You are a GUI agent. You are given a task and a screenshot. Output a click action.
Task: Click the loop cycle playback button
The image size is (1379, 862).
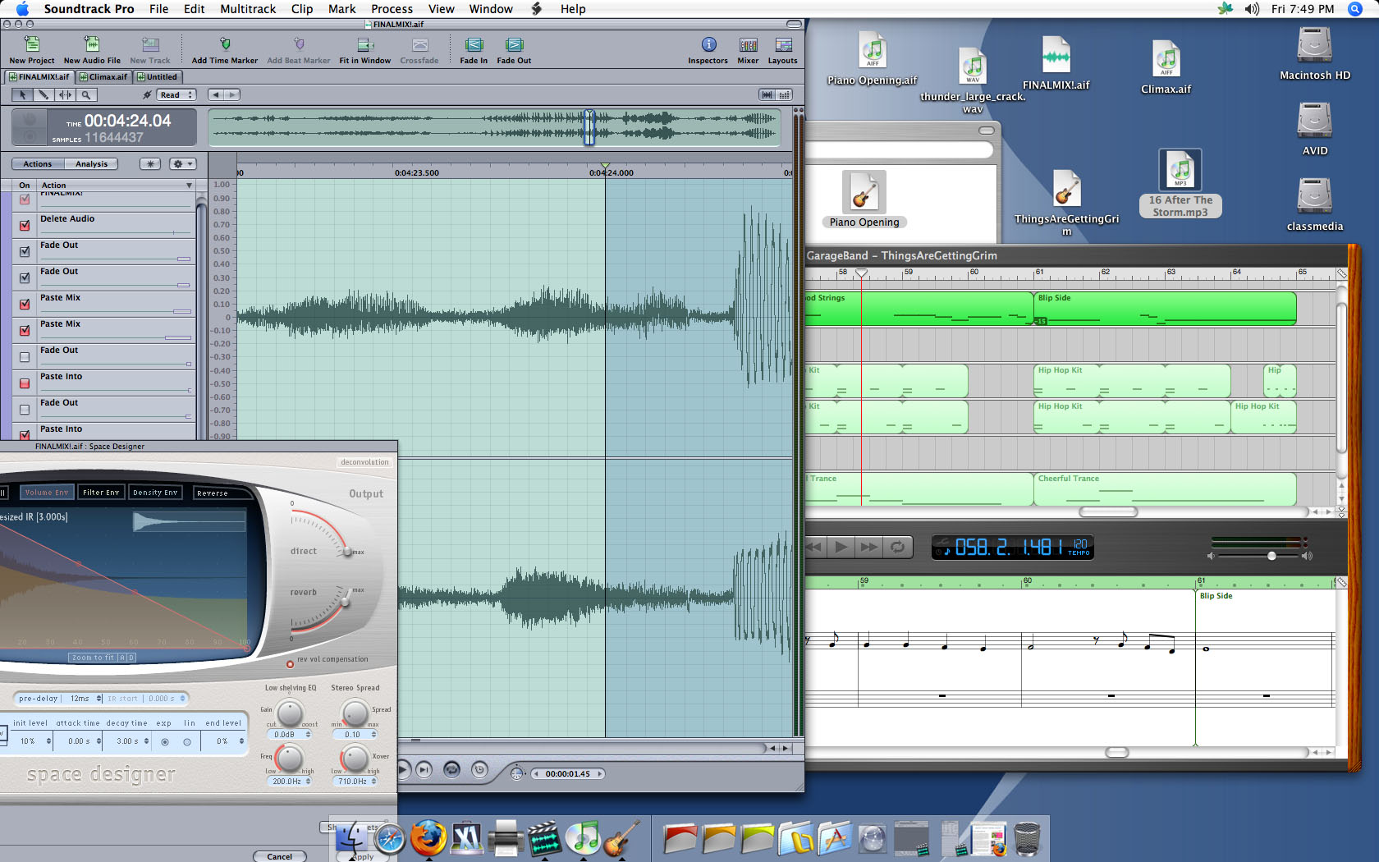[x=451, y=769]
